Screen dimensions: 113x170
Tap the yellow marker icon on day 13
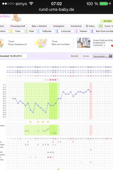38,122
